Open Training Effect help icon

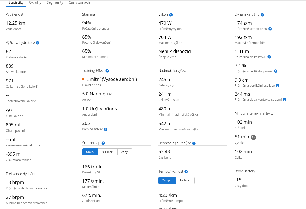tap(107, 71)
